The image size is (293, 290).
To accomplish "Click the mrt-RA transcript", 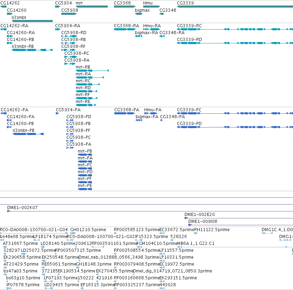I will pyautogui.click(x=90, y=77).
